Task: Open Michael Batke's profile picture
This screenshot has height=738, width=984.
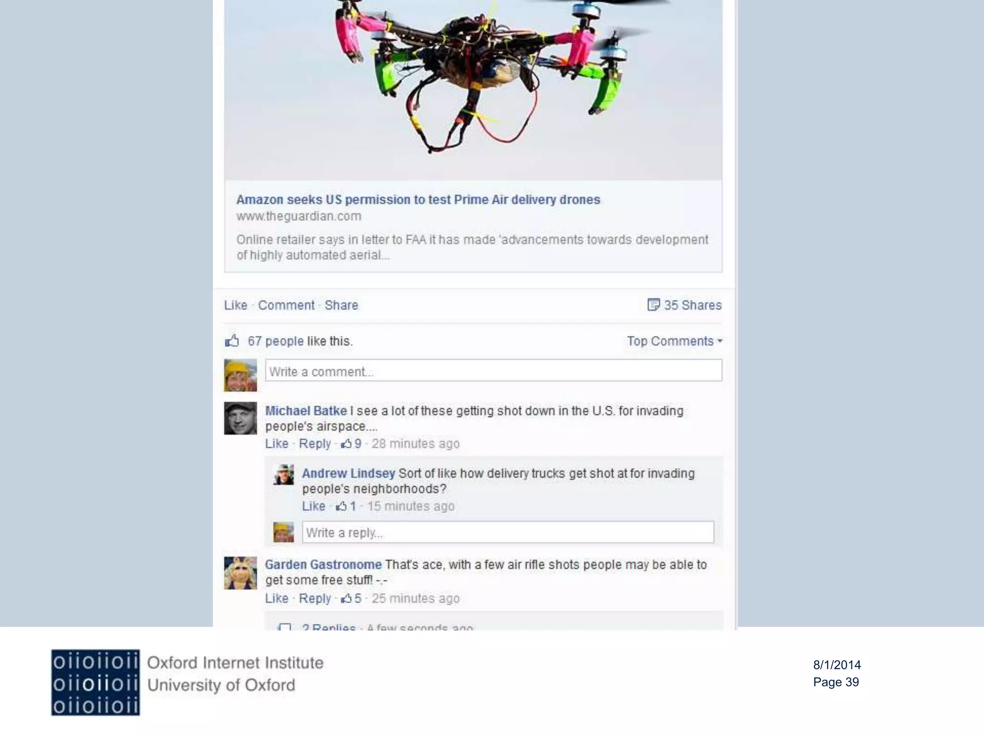Action: click(240, 418)
